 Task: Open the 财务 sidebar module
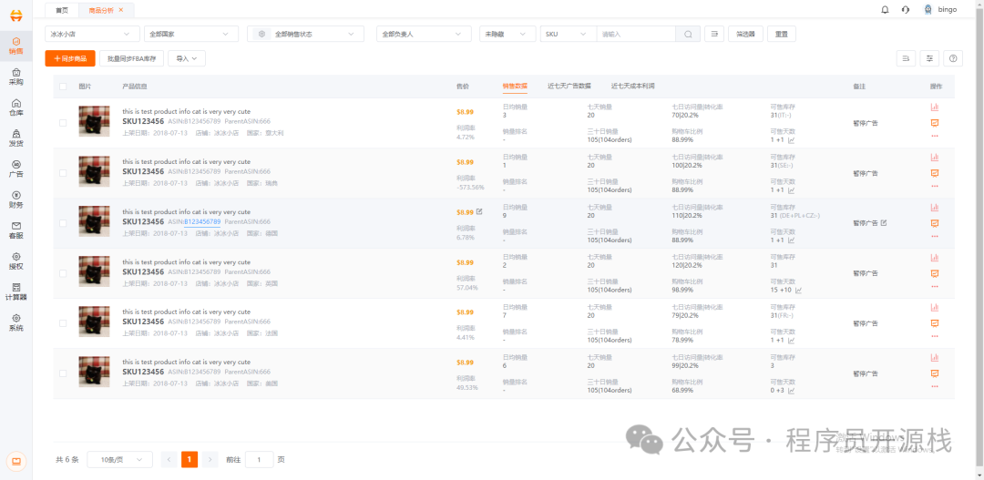[16, 199]
